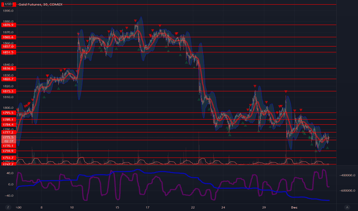The width and height of the screenshot is (358, 211).
Task: Select the 1815.3 price level label
Action: [9, 91]
